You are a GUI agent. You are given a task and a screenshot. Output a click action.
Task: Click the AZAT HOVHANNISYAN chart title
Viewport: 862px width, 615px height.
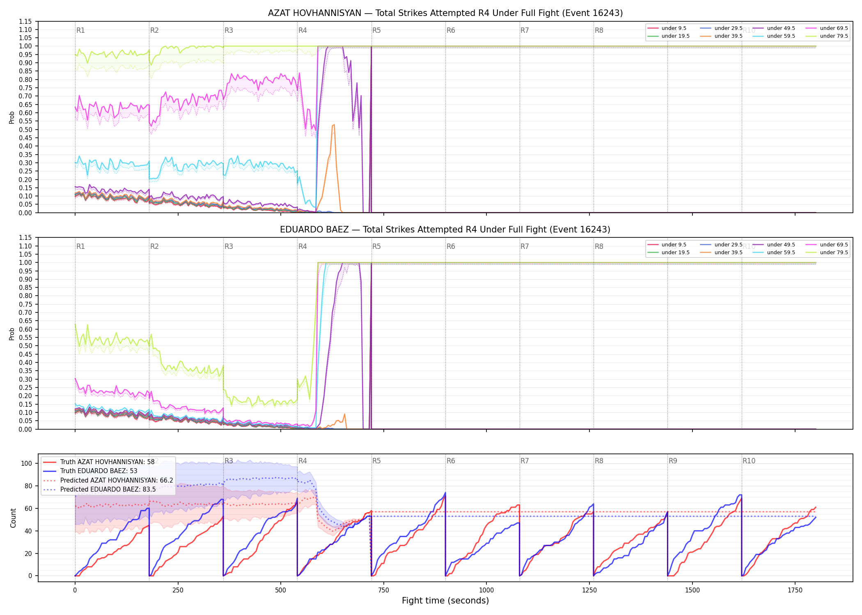pyautogui.click(x=445, y=13)
